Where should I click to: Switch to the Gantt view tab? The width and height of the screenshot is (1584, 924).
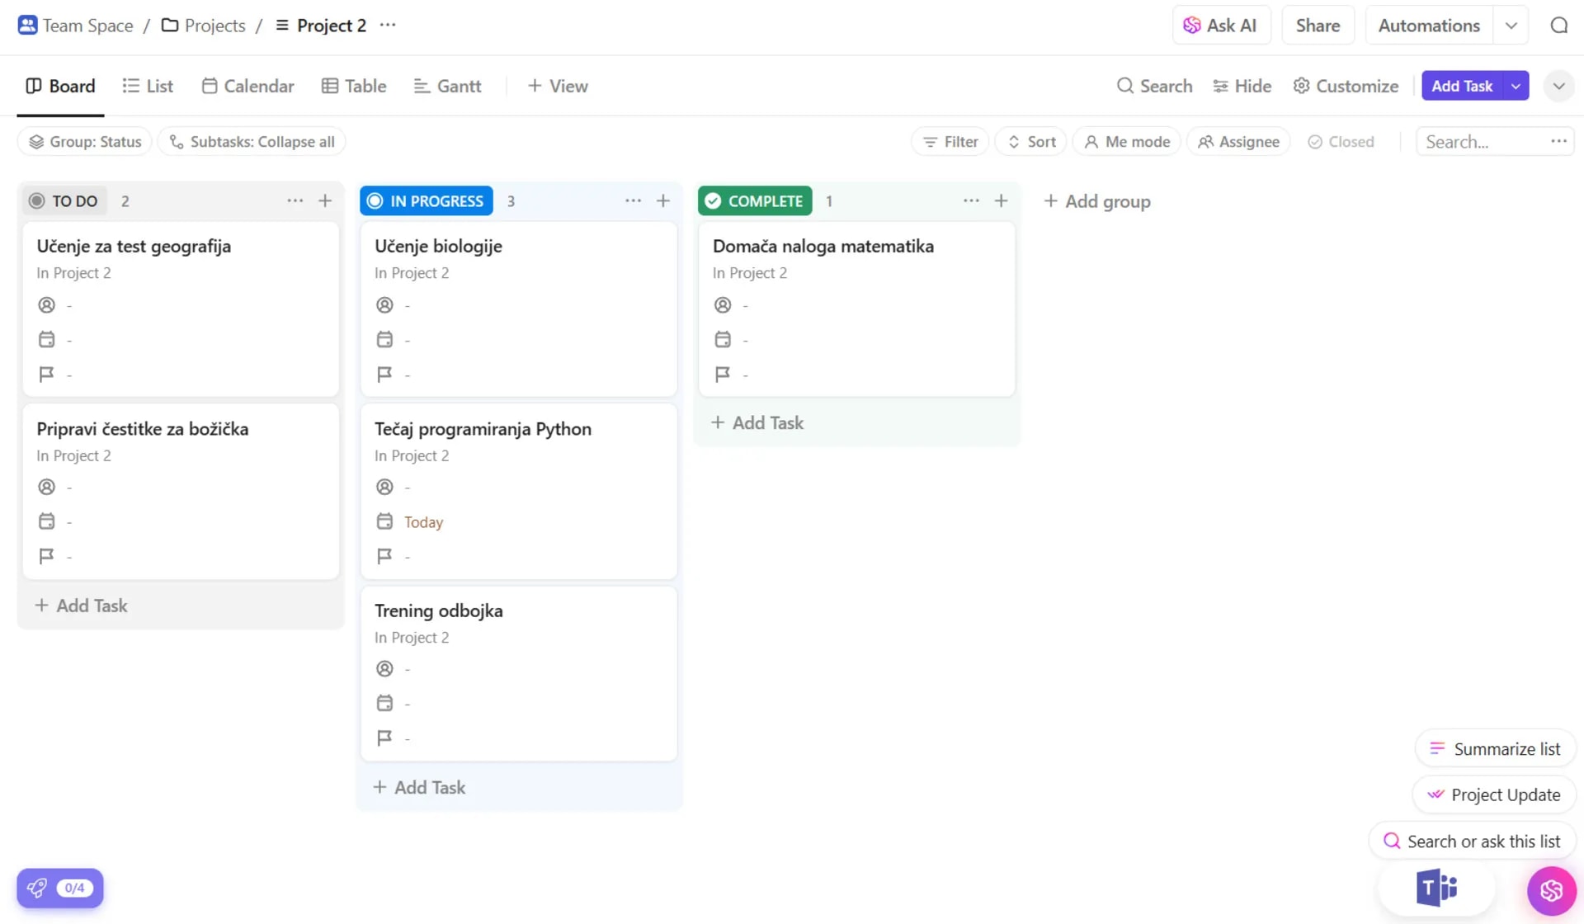click(x=447, y=86)
